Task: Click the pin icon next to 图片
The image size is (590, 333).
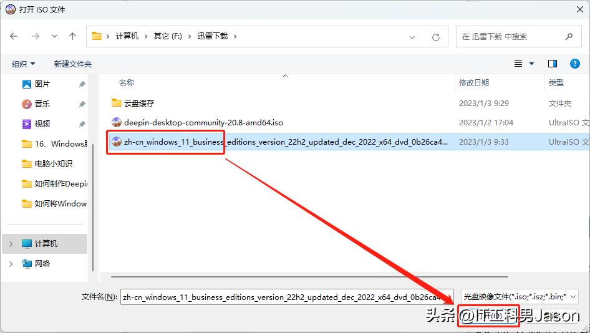Action: tap(82, 84)
